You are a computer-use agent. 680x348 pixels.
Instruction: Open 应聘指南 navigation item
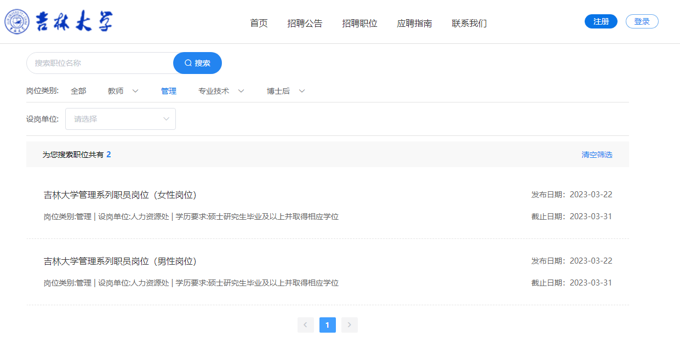coord(414,23)
